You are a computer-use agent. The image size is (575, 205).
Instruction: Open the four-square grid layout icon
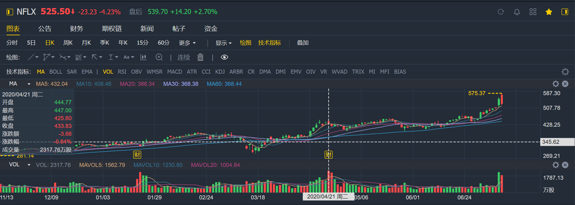pyautogui.click(x=533, y=12)
